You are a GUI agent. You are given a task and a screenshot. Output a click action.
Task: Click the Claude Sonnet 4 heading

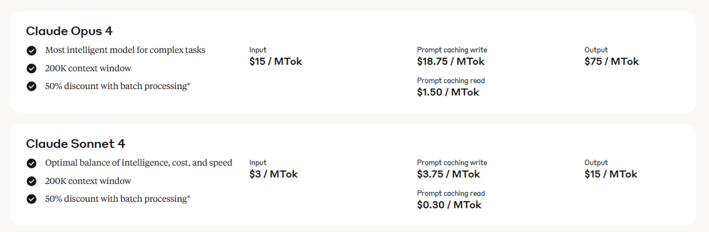tap(75, 144)
